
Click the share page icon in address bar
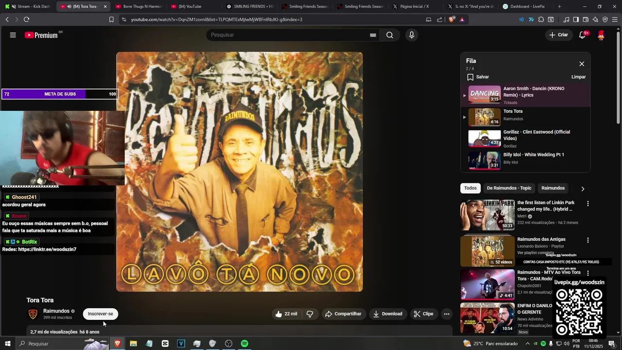coord(440,19)
